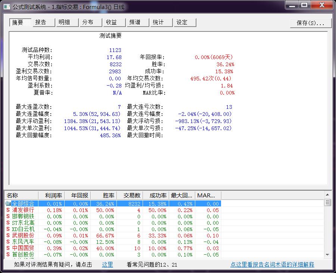Follow the 这里 help link
The width and height of the screenshot is (336, 273).
pyautogui.click(x=108, y=265)
